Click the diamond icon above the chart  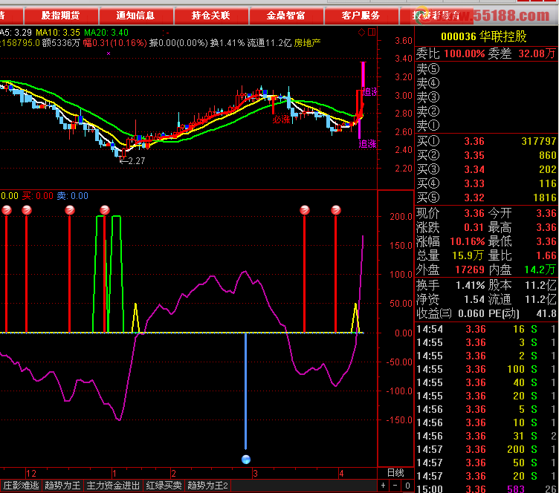tap(361, 33)
